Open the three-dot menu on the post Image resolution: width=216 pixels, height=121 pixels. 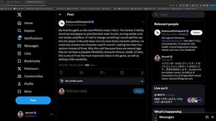click(x=143, y=22)
